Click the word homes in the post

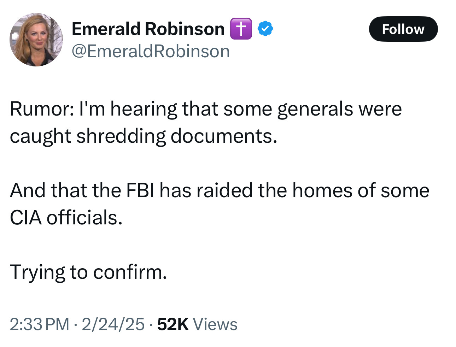tap(322, 190)
